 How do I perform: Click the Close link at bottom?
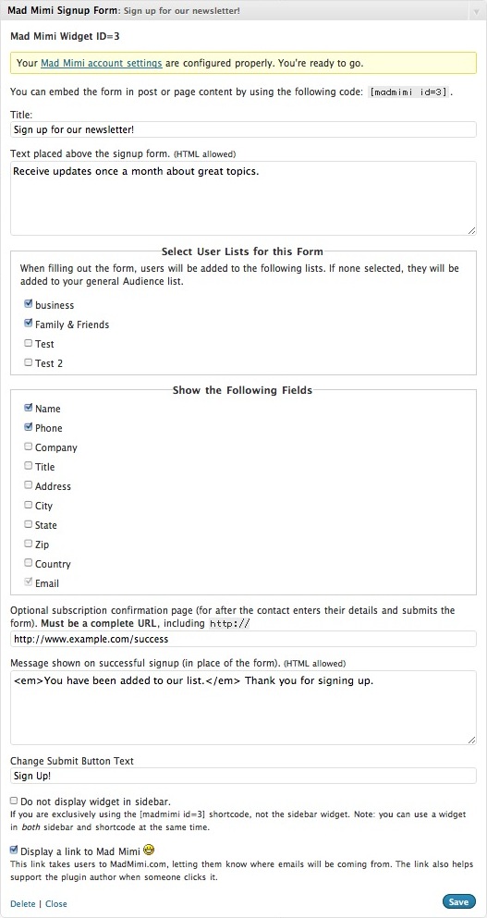[56, 903]
